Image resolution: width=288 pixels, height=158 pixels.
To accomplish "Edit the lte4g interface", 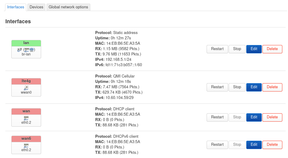I will [254, 87].
